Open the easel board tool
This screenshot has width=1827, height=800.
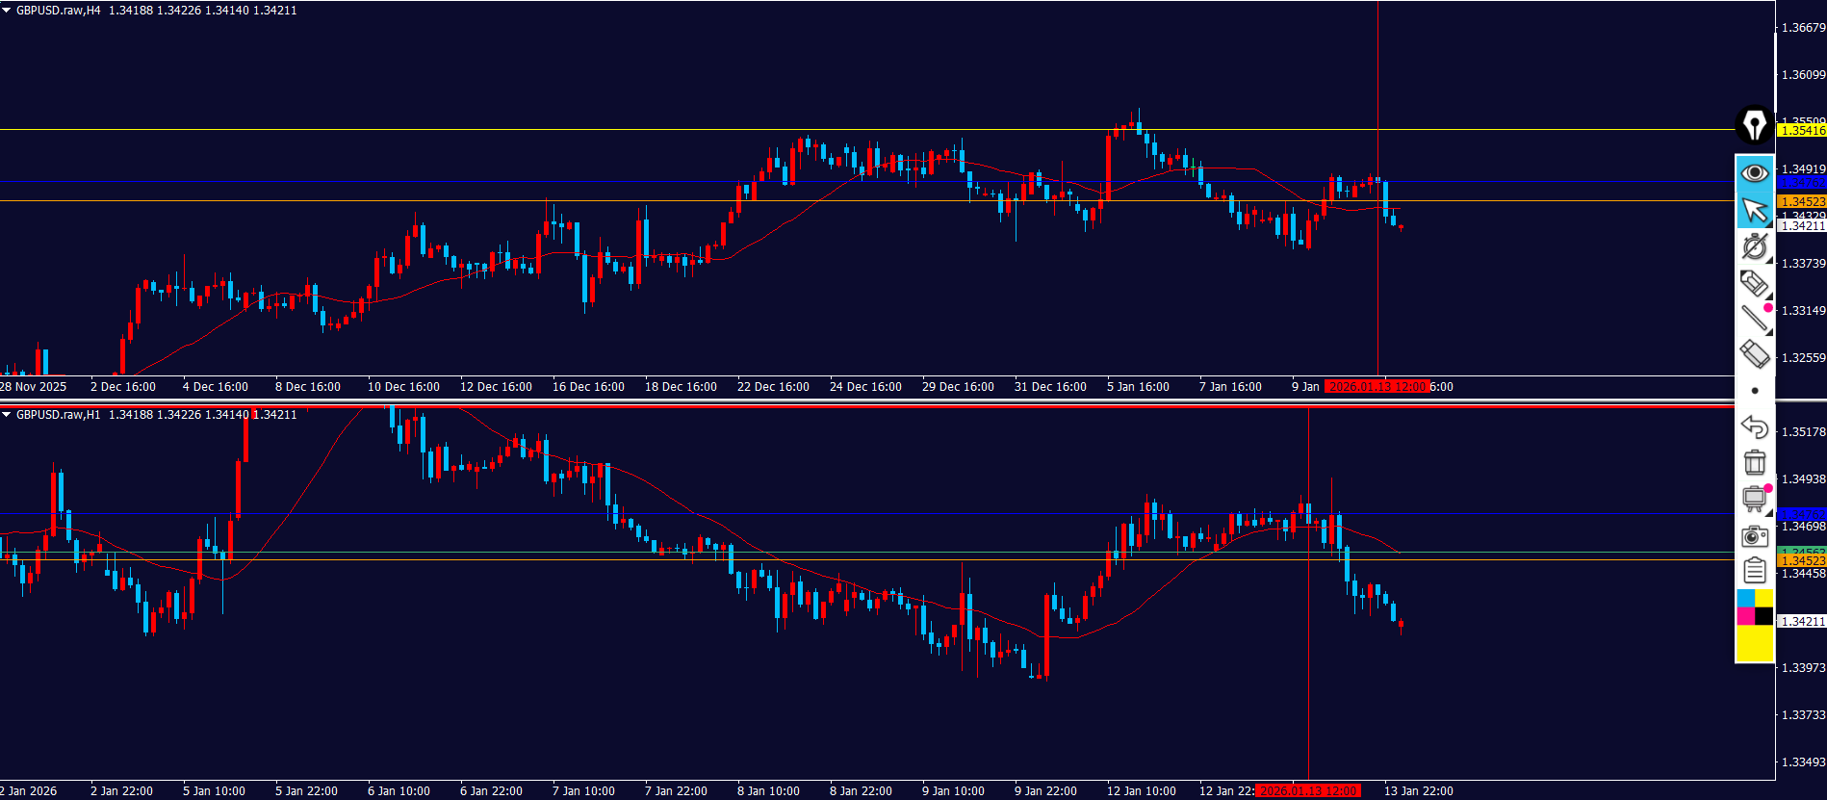point(1754,499)
